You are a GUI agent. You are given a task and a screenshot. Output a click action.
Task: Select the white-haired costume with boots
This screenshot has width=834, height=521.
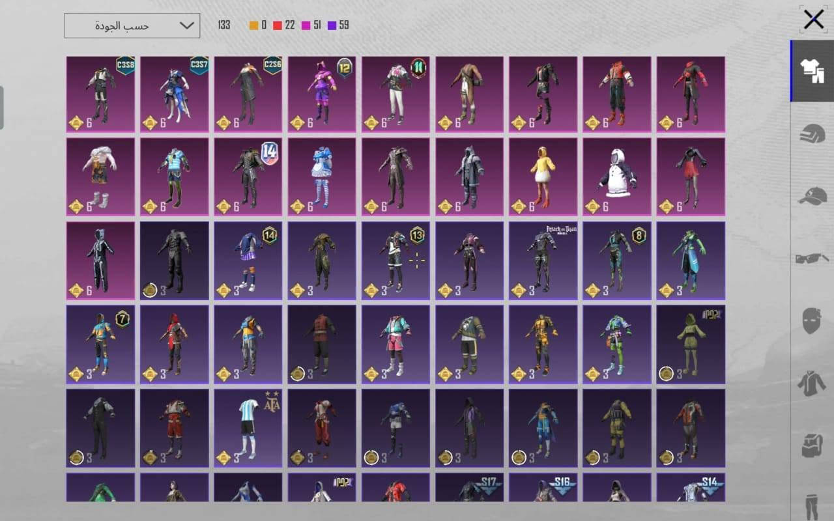click(100, 176)
